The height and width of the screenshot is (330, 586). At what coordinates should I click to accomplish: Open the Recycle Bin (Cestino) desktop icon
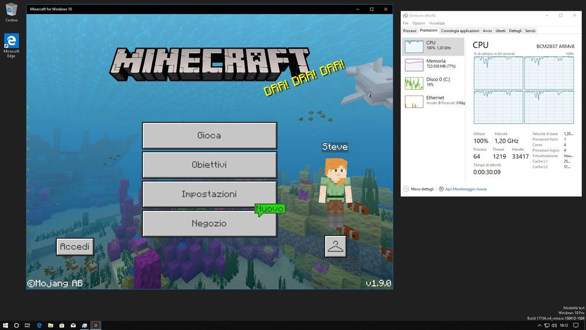click(11, 11)
